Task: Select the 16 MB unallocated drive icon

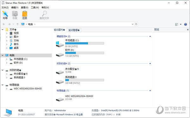Action: point(60,72)
